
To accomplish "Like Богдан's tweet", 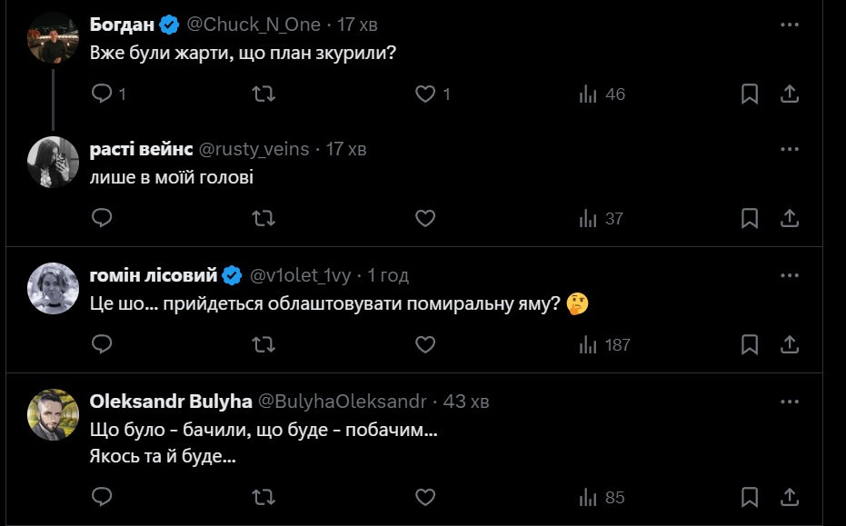I will [424, 94].
